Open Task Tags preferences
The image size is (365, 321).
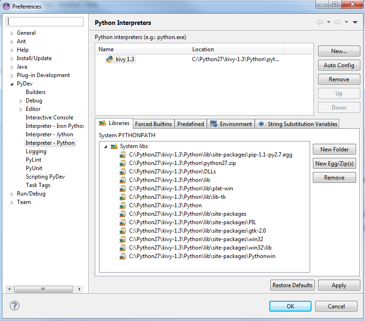38,185
